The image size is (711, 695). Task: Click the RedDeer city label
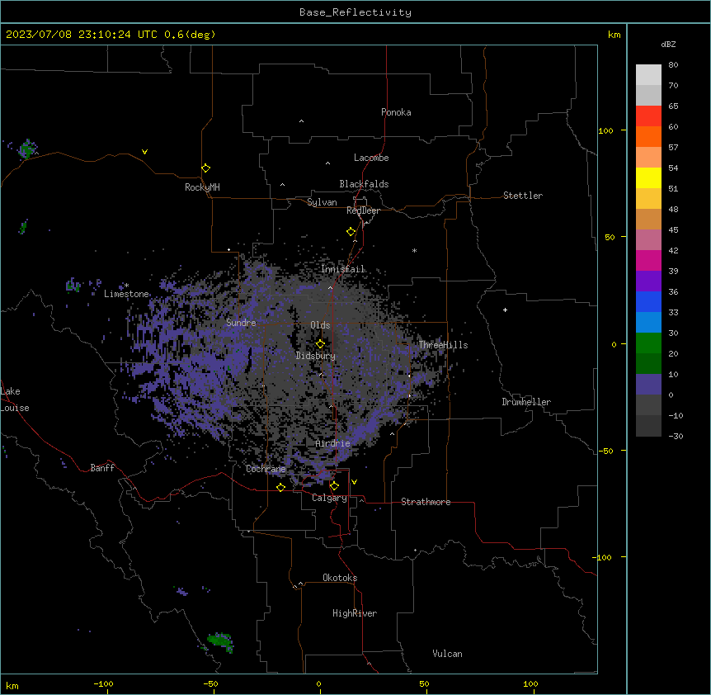point(363,210)
